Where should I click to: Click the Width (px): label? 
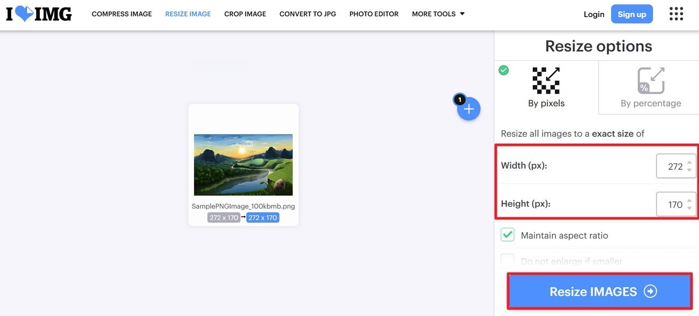point(524,166)
